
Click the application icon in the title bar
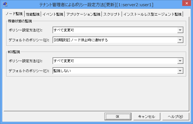point(5,4)
